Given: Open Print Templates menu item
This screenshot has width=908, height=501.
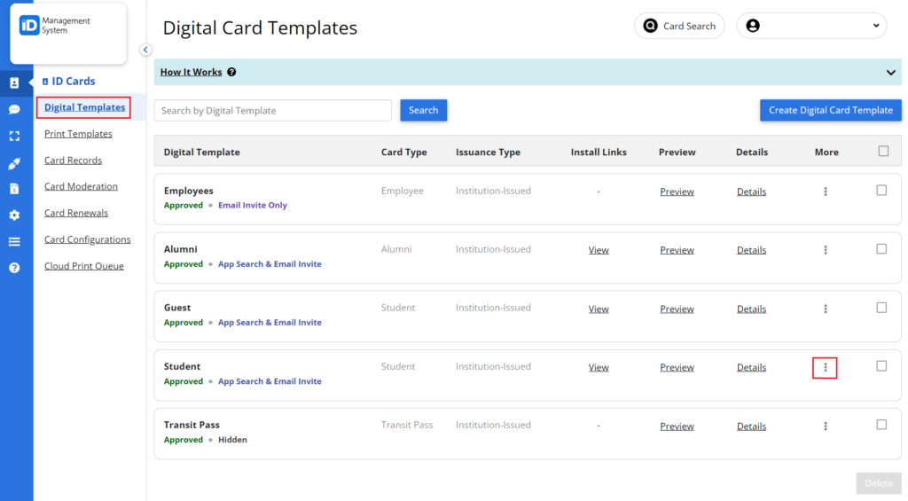Looking at the screenshot, I should (x=78, y=134).
